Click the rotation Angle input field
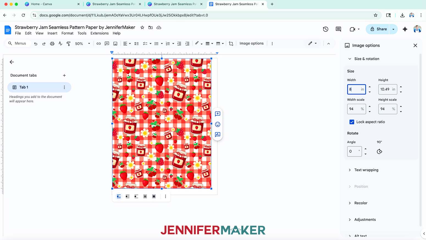 (354, 151)
